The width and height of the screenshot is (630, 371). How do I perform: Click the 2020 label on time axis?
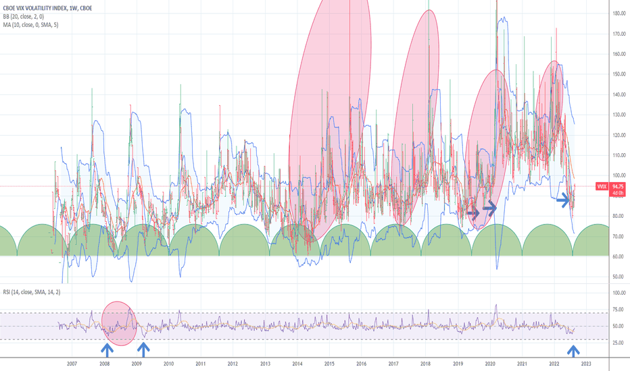[x=490, y=364]
